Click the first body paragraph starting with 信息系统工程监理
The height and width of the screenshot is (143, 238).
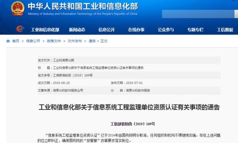(x=129, y=138)
